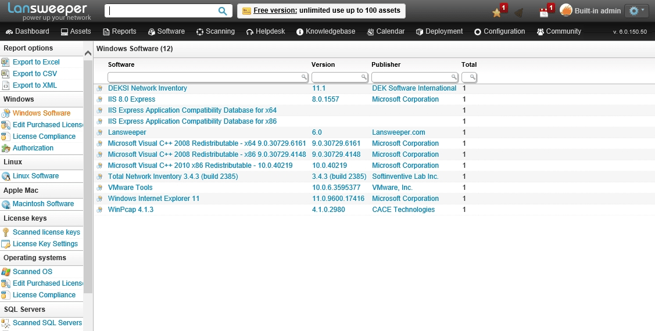Screen dimensions: 655x331
Task: Open the Software menu
Action: coord(166,31)
